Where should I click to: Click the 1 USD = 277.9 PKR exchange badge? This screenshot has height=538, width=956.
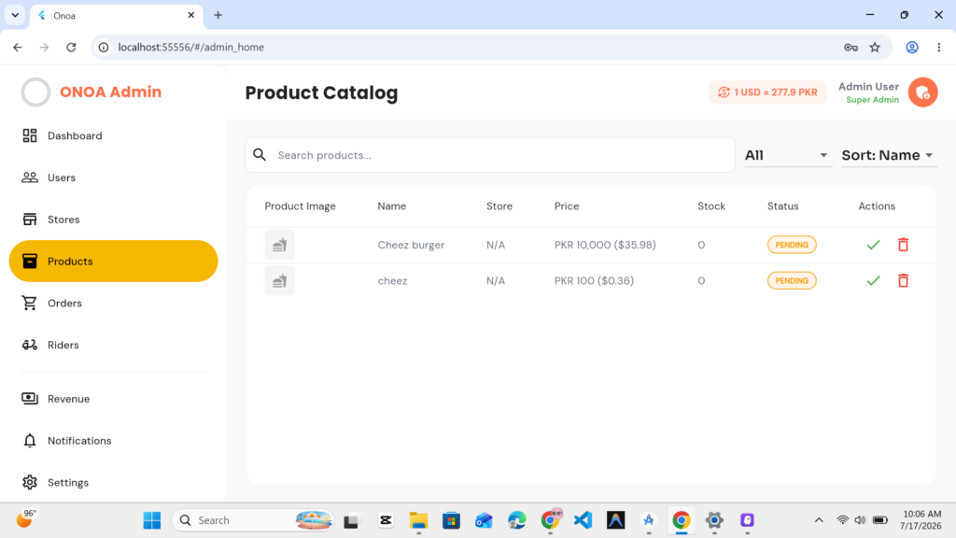point(767,92)
